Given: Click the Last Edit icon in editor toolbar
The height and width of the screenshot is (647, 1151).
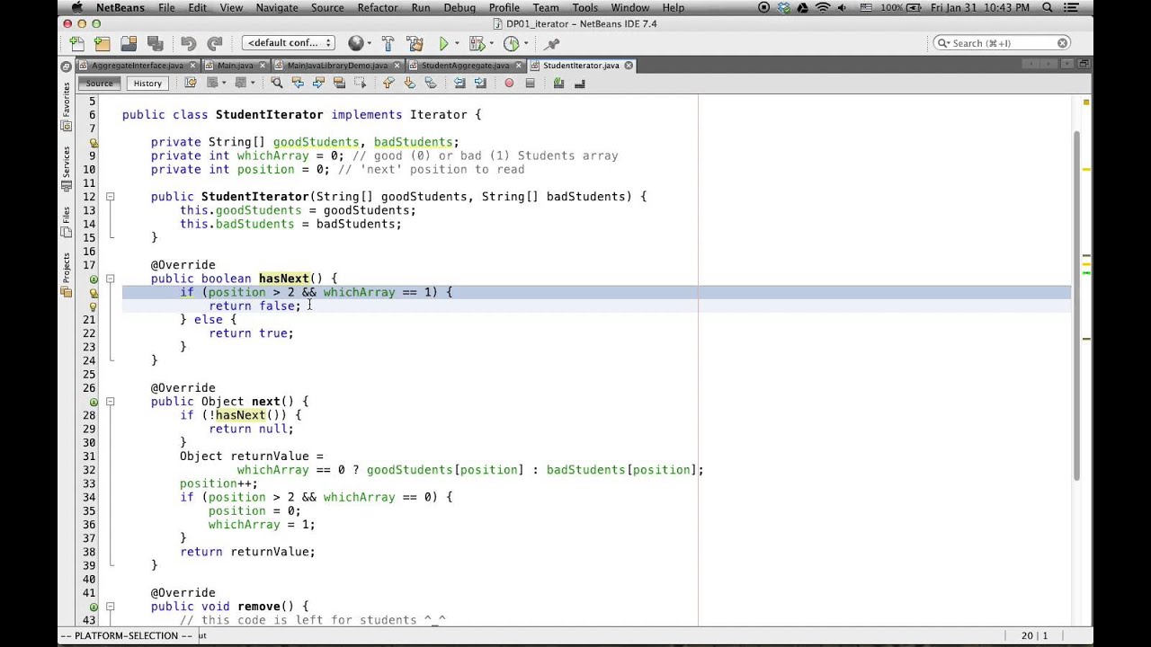Looking at the screenshot, I should tap(190, 83).
